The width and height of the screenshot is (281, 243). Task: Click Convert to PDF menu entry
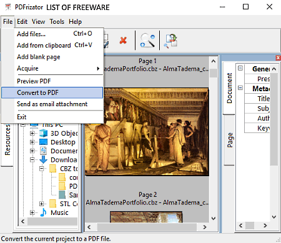[x=52, y=92]
